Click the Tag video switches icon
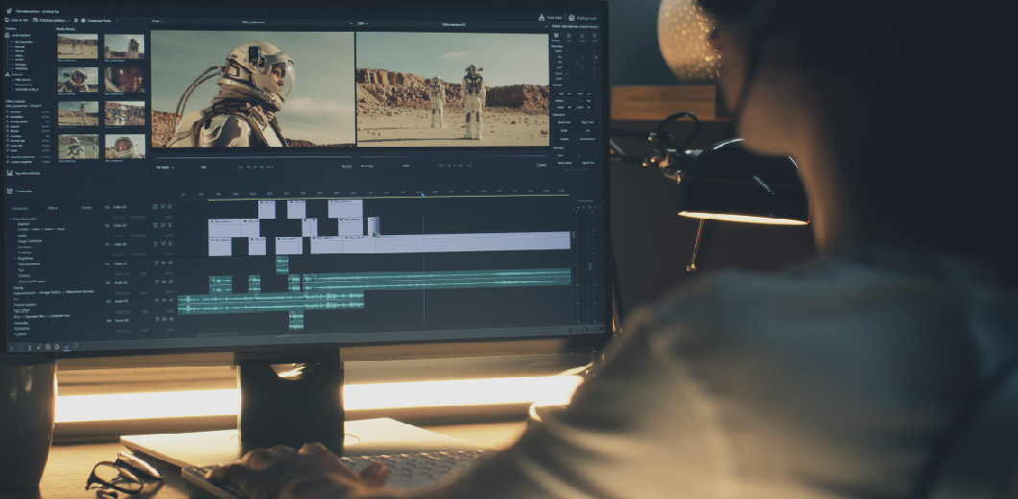The width and height of the screenshot is (1018, 499). [x=9, y=174]
